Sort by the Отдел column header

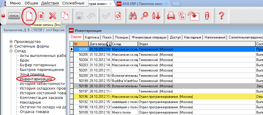[x=197, y=44]
